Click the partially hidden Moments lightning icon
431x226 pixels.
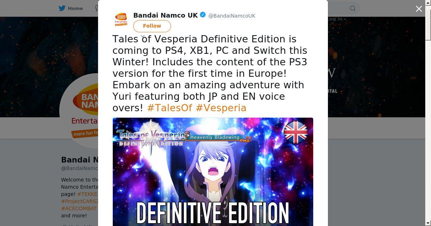click(96, 8)
